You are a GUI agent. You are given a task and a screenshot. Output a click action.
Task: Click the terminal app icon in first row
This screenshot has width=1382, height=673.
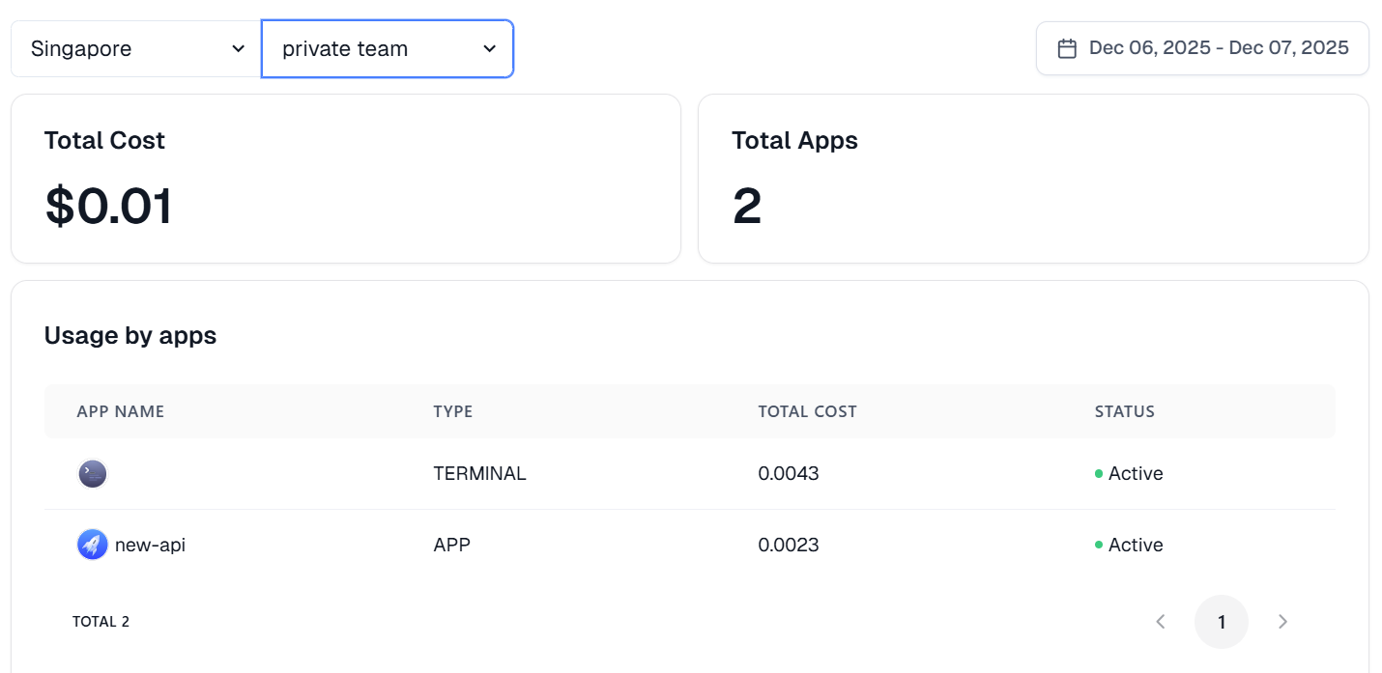(92, 473)
